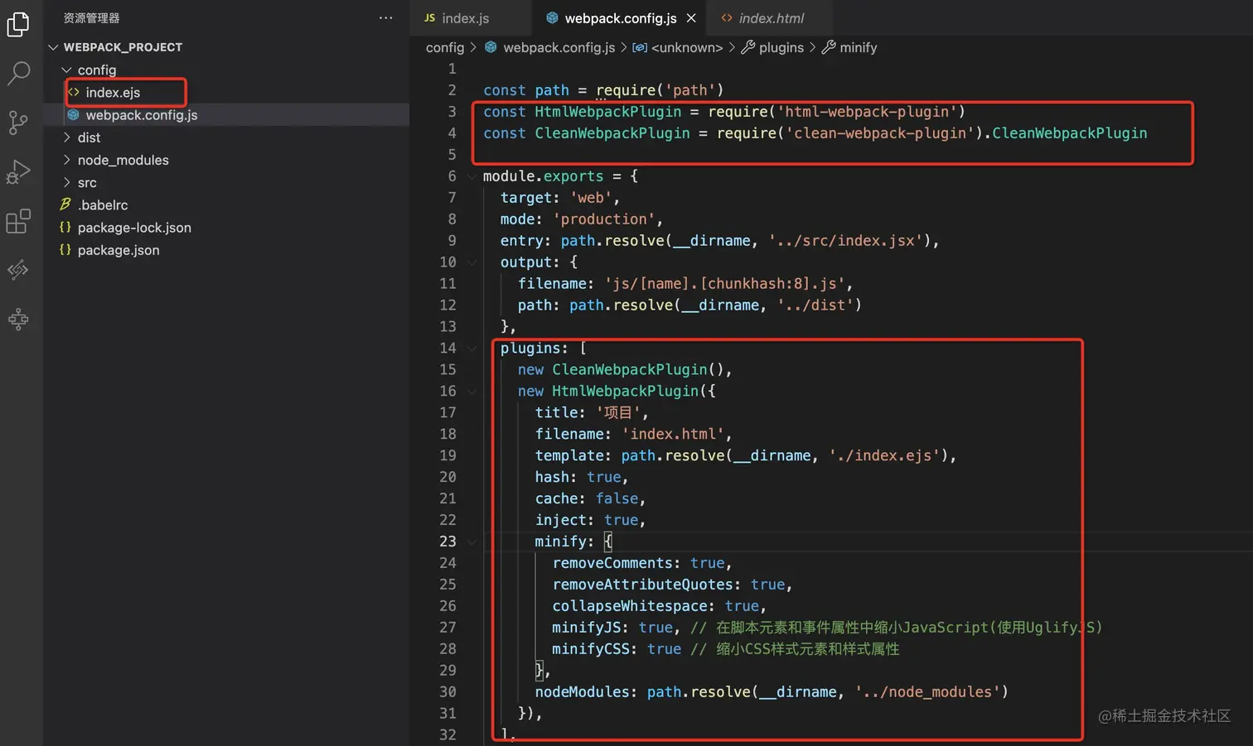The height and width of the screenshot is (746, 1253).
Task: Click the webpack cube icon in the file tree
Action: click(x=74, y=114)
